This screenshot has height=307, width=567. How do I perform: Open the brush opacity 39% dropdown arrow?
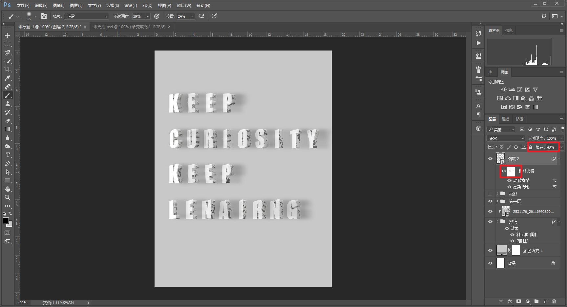coord(148,16)
